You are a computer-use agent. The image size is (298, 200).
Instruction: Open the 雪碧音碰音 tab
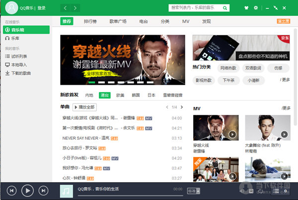[x=172, y=95]
